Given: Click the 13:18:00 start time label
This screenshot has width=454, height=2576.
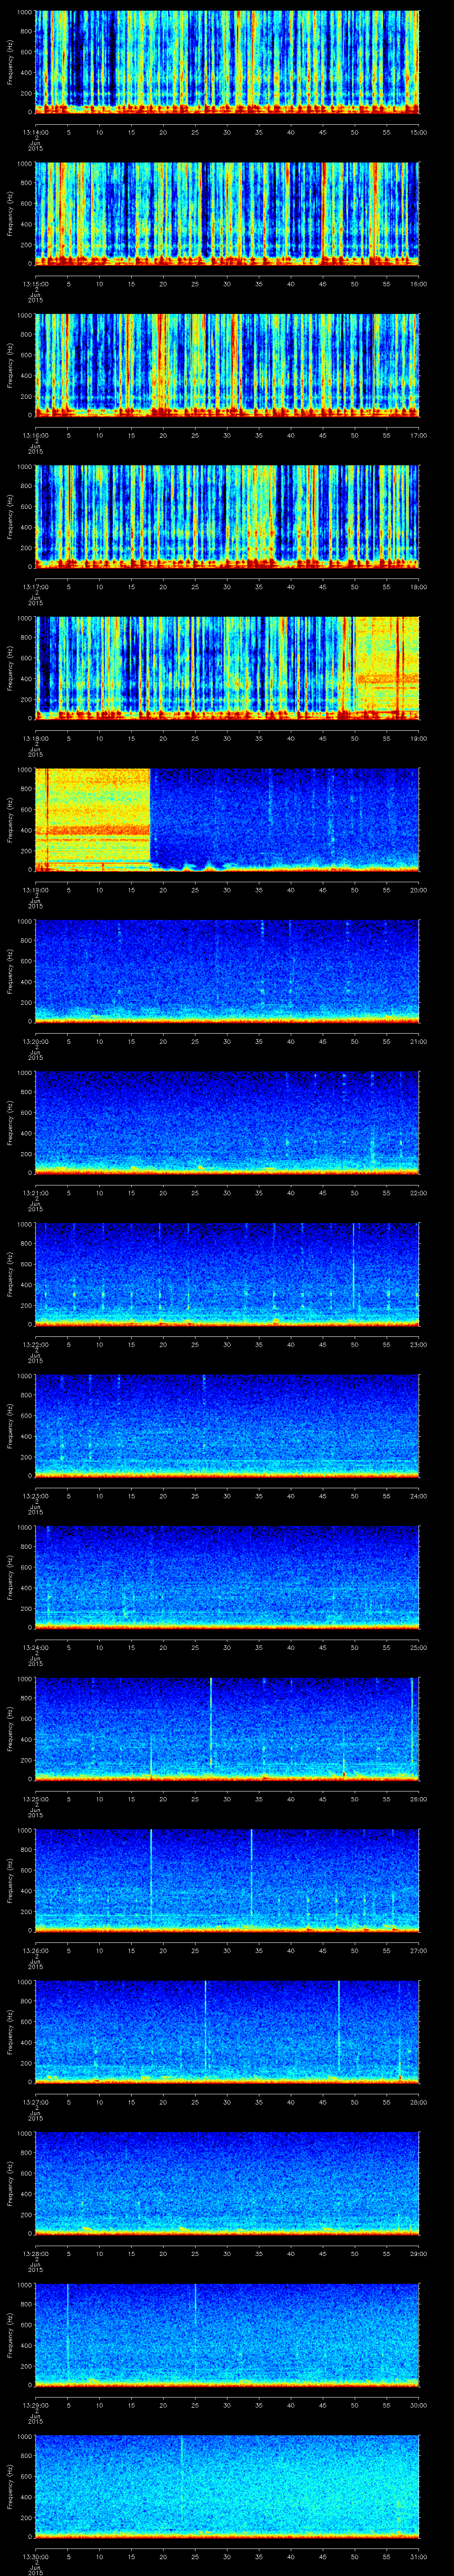Looking at the screenshot, I should click(35, 737).
